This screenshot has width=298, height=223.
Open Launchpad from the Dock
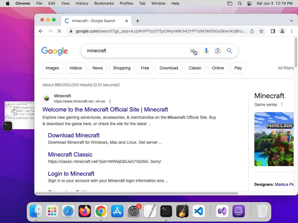click(52, 211)
